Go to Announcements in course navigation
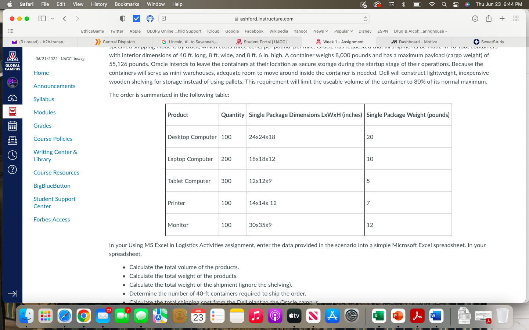 pyautogui.click(x=54, y=86)
